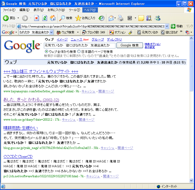Click the Mail envelope icon
Image resolution: width=195 pixels, height=190 pixels.
(x=111, y=18)
